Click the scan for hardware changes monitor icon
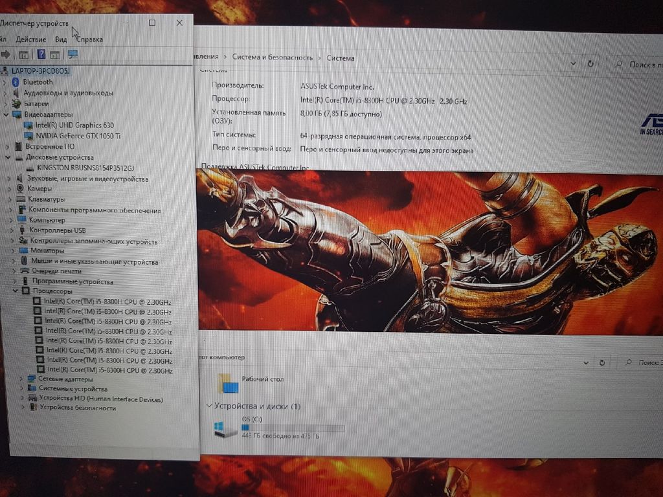 click(x=73, y=54)
